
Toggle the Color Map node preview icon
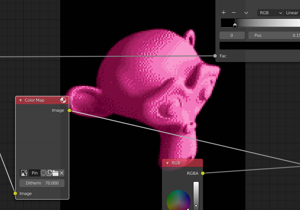[x=63, y=100]
